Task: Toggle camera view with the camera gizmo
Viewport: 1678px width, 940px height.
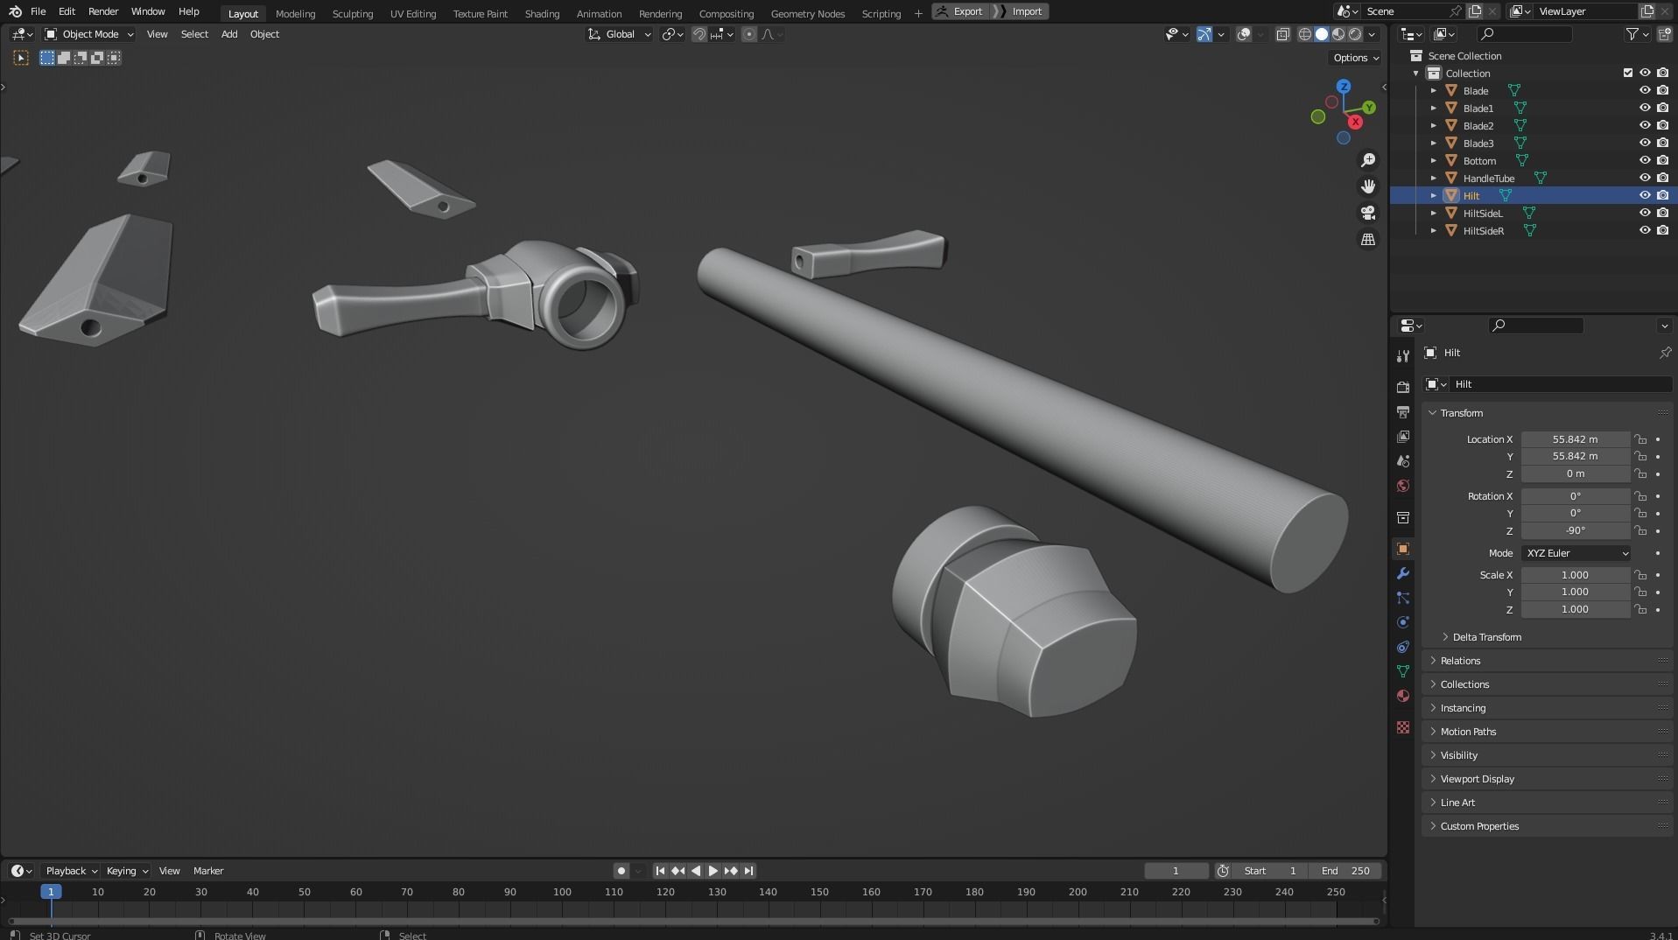Action: click(x=1367, y=213)
